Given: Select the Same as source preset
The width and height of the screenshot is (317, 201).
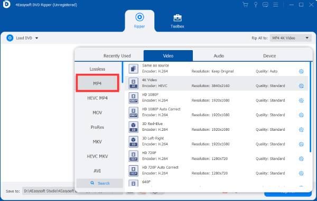Looking at the screenshot, I should coord(216,69).
